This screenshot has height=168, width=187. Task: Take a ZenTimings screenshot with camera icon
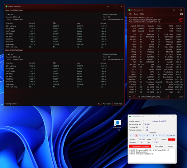click(181, 14)
